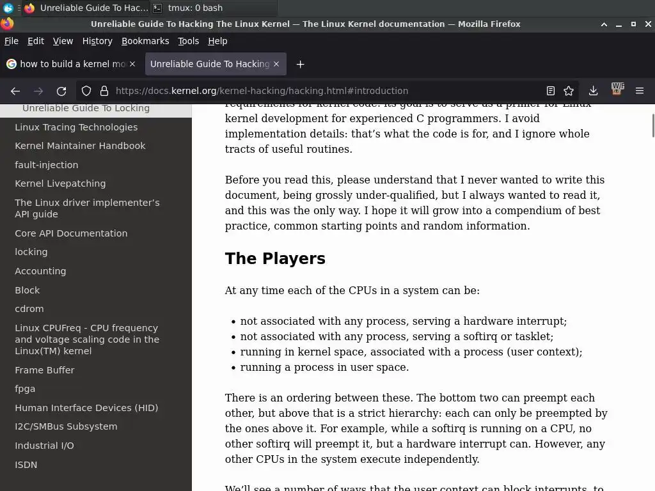The height and width of the screenshot is (491, 655).
Task: Open Accounting sidebar link
Action: click(x=40, y=271)
